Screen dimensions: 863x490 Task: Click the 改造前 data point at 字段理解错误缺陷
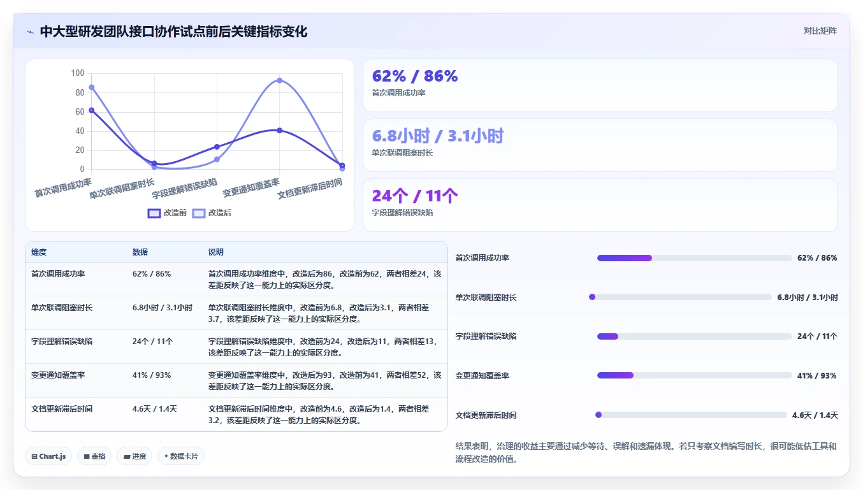point(217,147)
